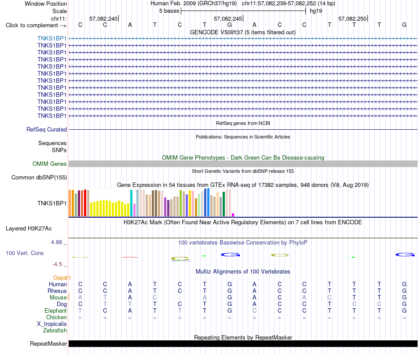Click the 'RefSeq genes from NCBI' title
418x354 pixels.
coord(243,123)
